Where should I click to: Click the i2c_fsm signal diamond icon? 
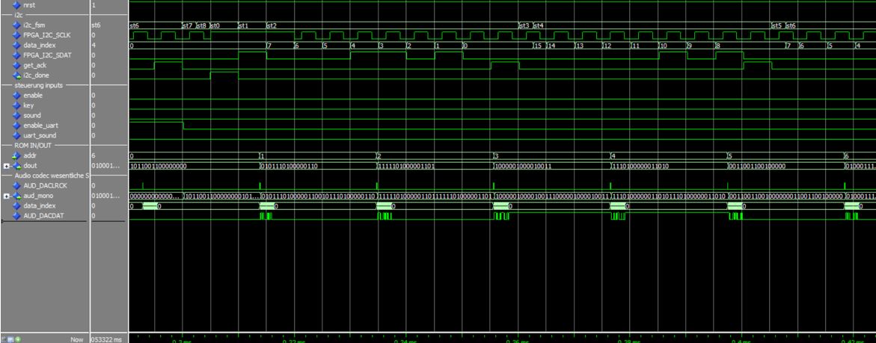click(16, 25)
